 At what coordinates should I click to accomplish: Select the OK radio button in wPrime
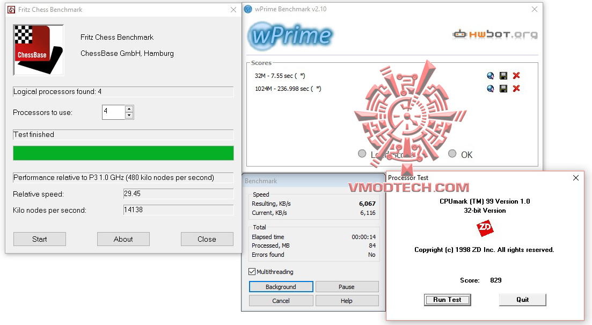pos(452,154)
